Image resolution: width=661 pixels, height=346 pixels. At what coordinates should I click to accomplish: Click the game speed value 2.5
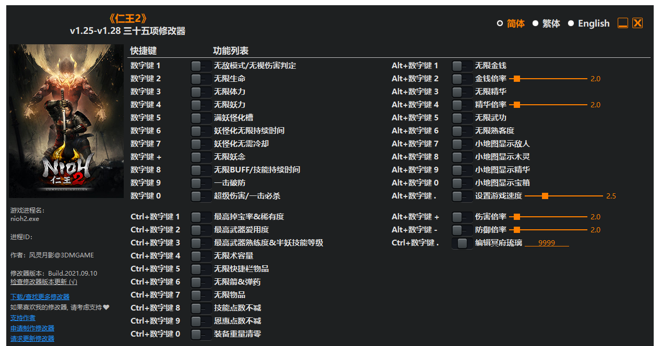[611, 196]
